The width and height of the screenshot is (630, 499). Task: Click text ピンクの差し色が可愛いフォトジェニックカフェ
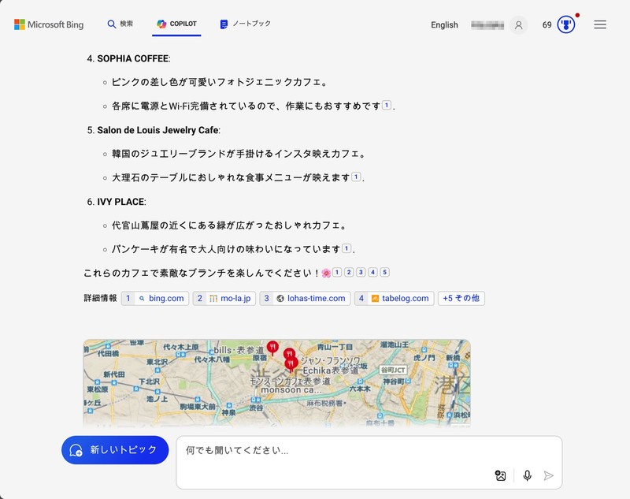pos(218,82)
